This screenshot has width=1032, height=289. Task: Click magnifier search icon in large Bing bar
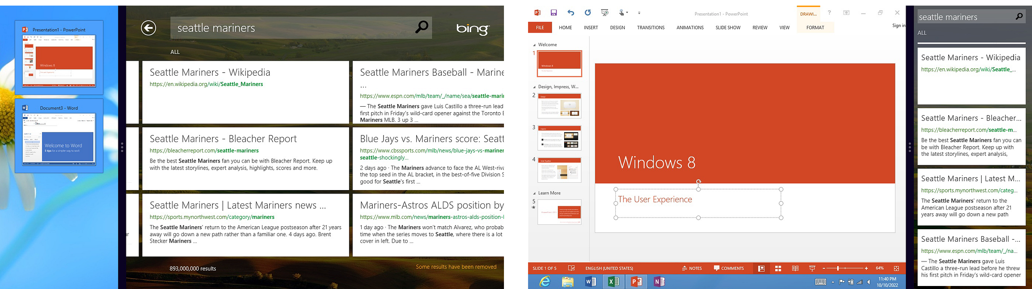421,27
